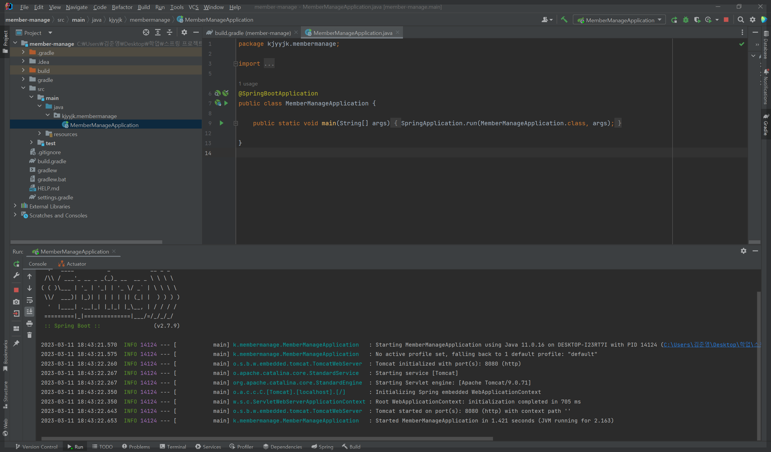
Task: Take thread dump camera icon
Action: point(16,302)
